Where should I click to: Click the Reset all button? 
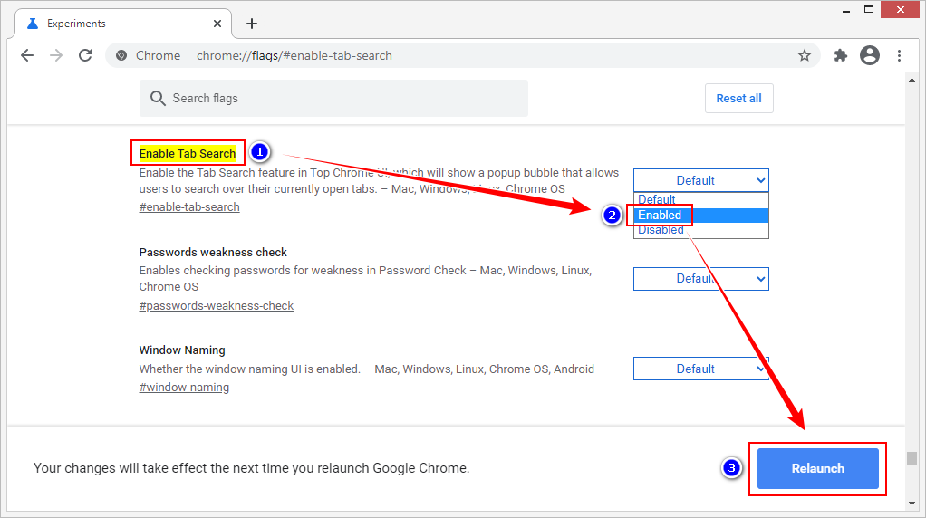coord(738,98)
